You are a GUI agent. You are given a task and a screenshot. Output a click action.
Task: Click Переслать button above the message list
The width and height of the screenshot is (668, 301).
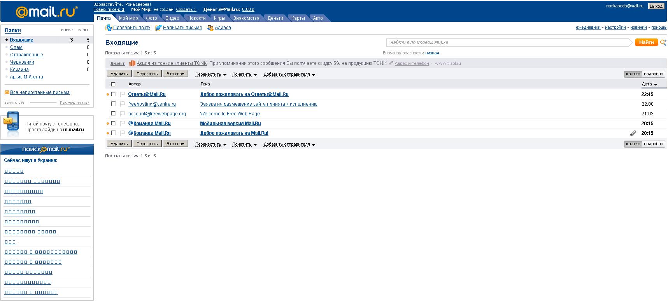147,74
